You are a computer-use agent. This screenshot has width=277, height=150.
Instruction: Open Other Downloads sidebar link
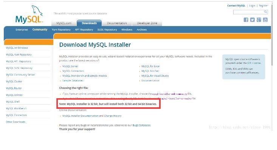(x=15, y=122)
